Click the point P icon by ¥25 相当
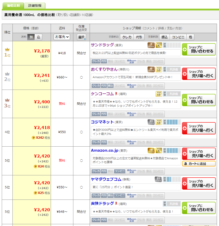Viewport: 219px width, 226px height. pyautogui.click(x=35, y=193)
